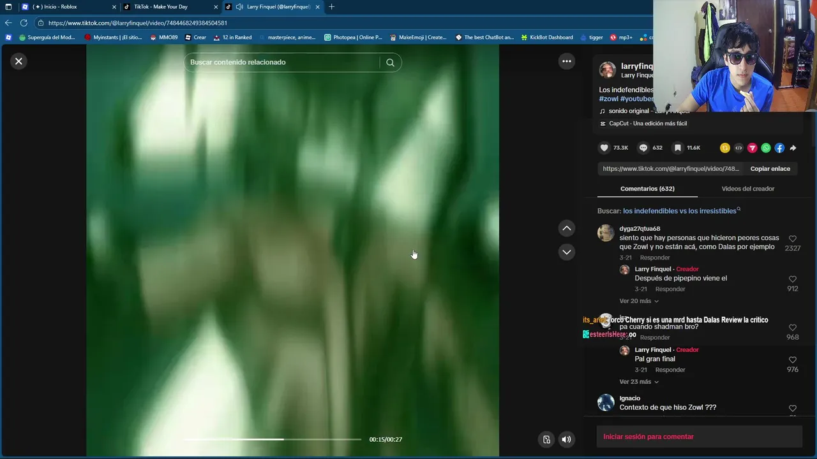Open comments via speech bubble icon

643,148
